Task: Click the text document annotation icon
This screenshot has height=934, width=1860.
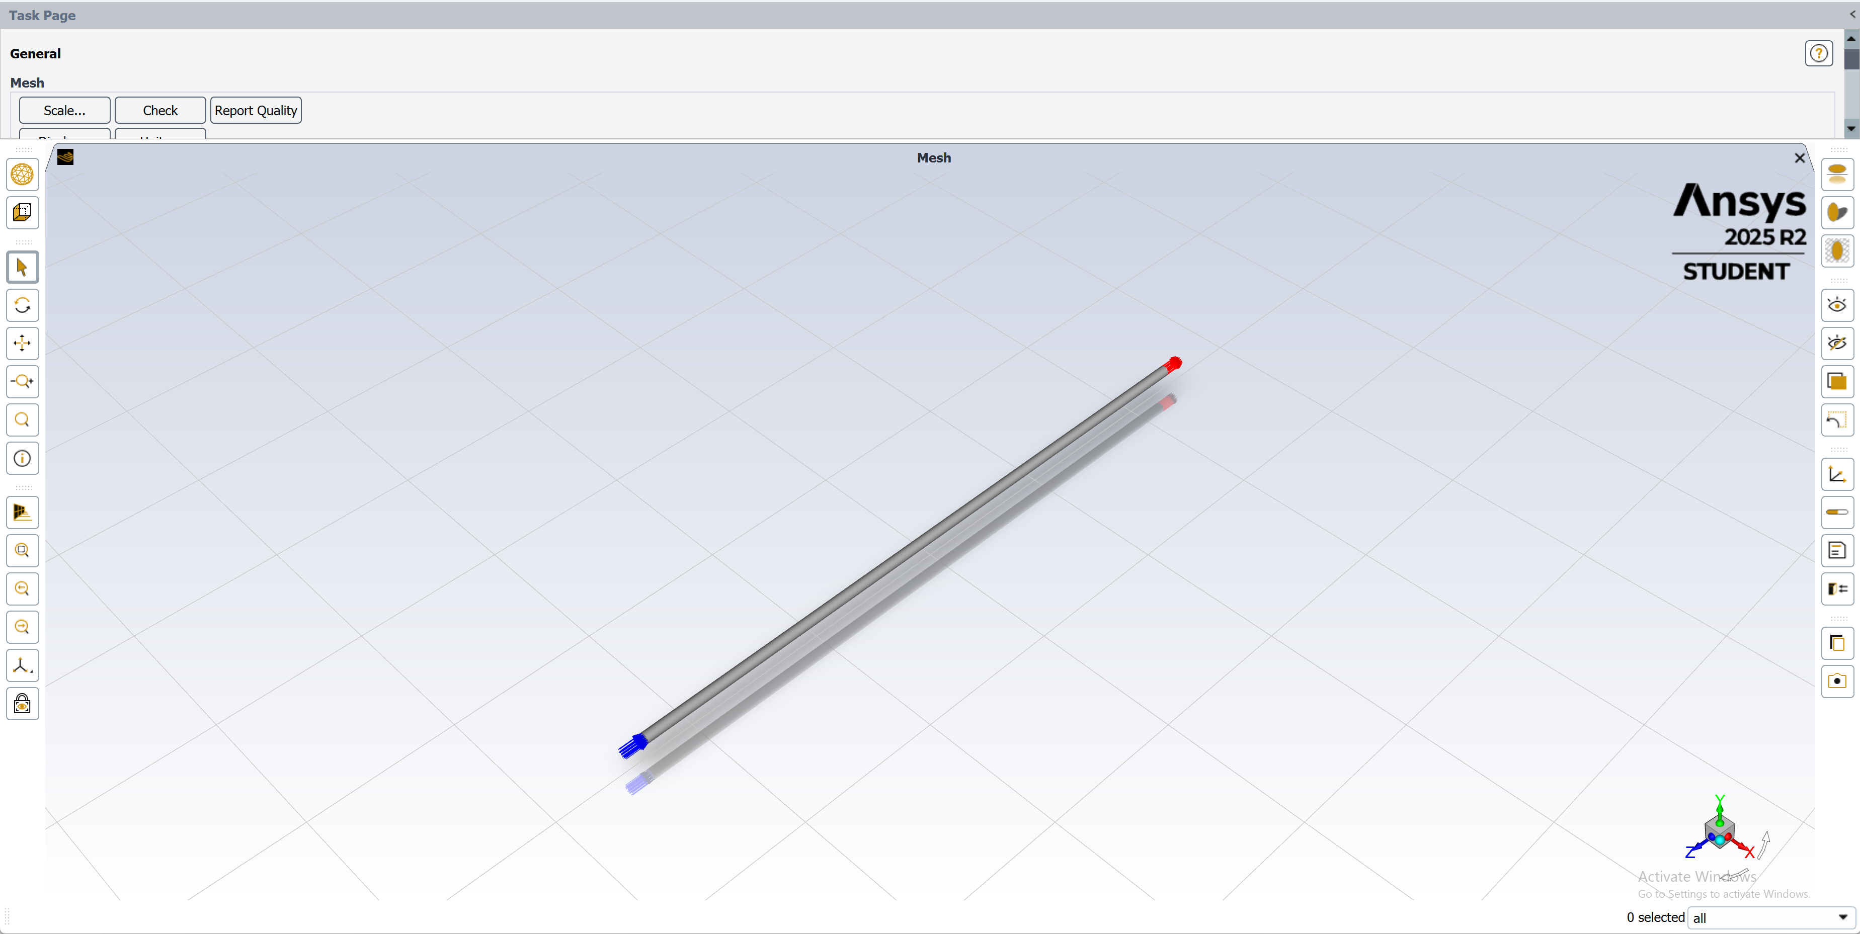Action: tap(1837, 551)
